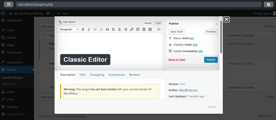The image size is (276, 120).
Task: Open Add Plugin submenu item
Action: coord(9,84)
